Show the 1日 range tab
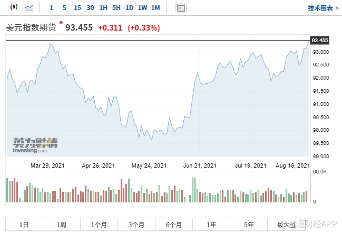342x234 pixels. (24, 225)
